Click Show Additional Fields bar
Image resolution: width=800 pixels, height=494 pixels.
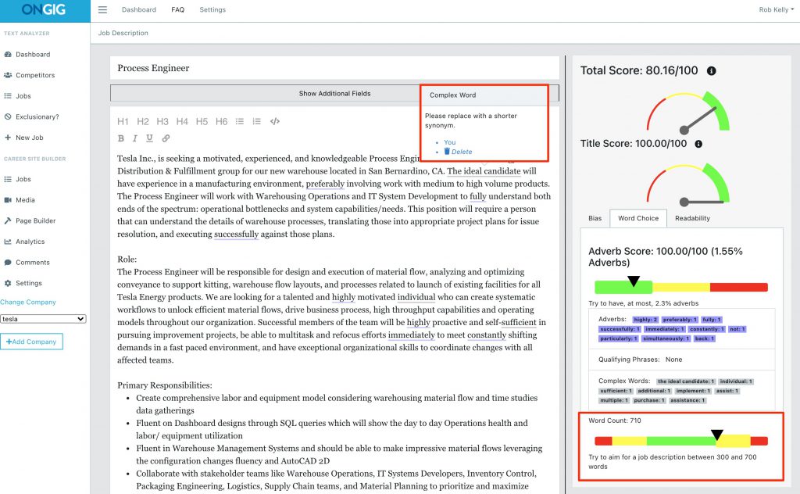click(x=334, y=93)
